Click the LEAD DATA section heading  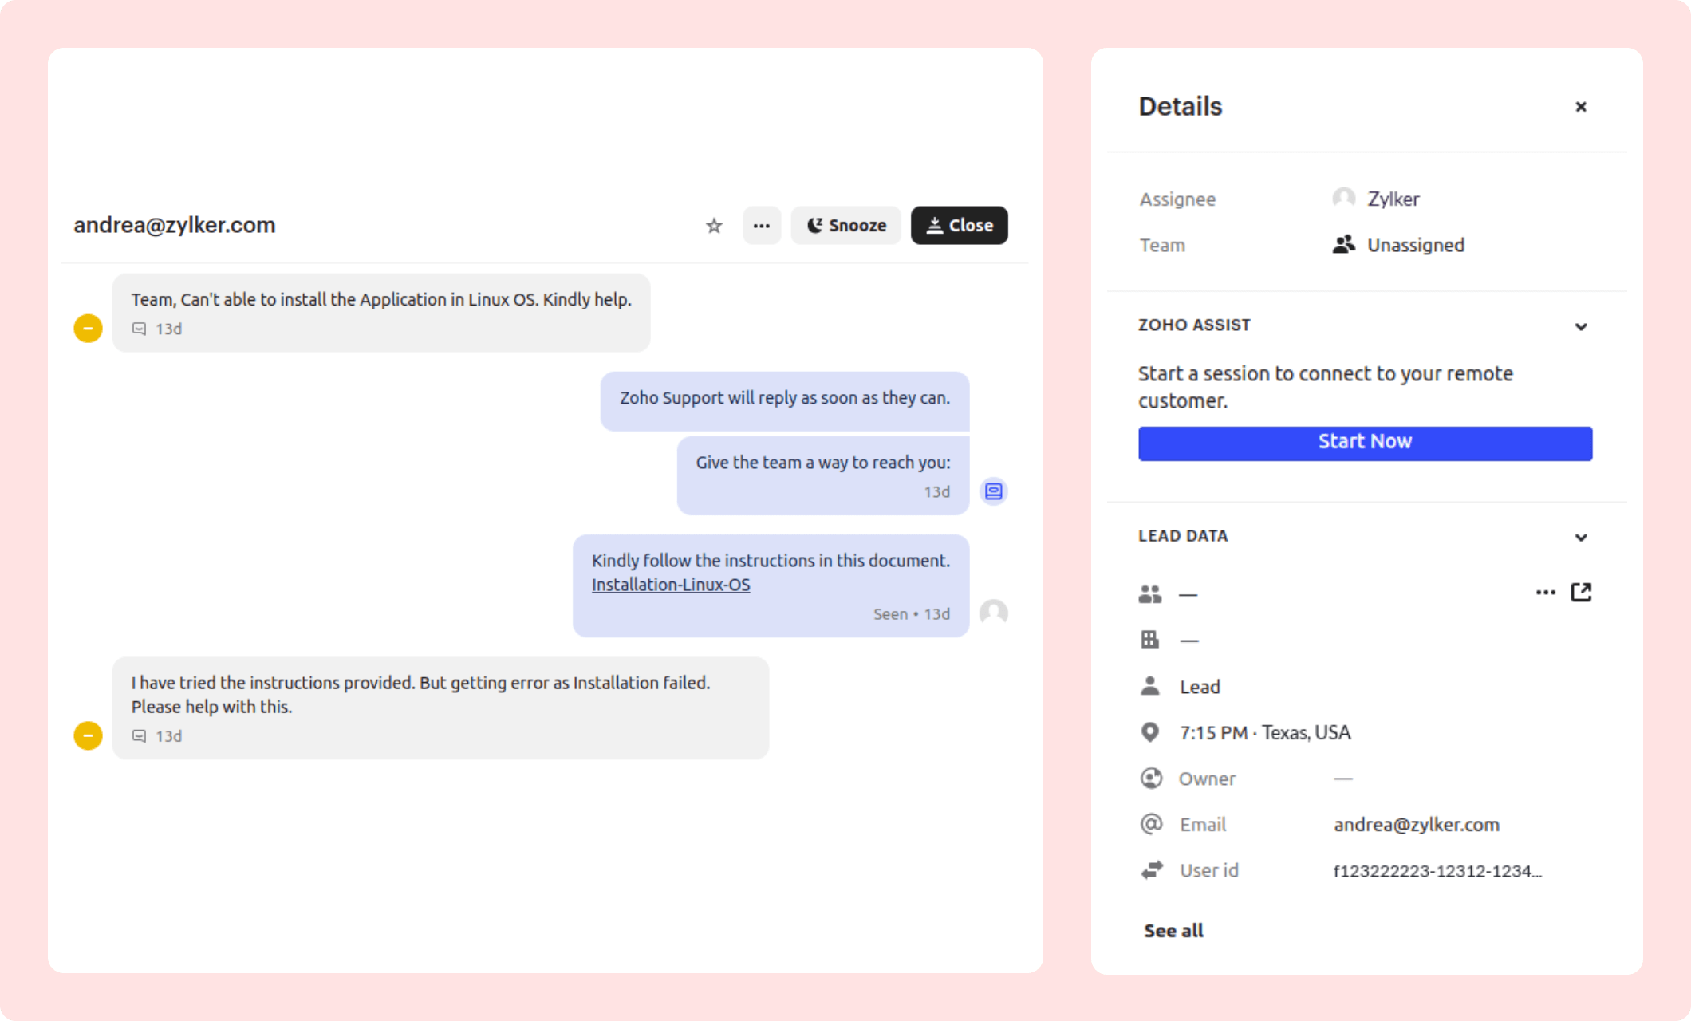pyautogui.click(x=1183, y=536)
